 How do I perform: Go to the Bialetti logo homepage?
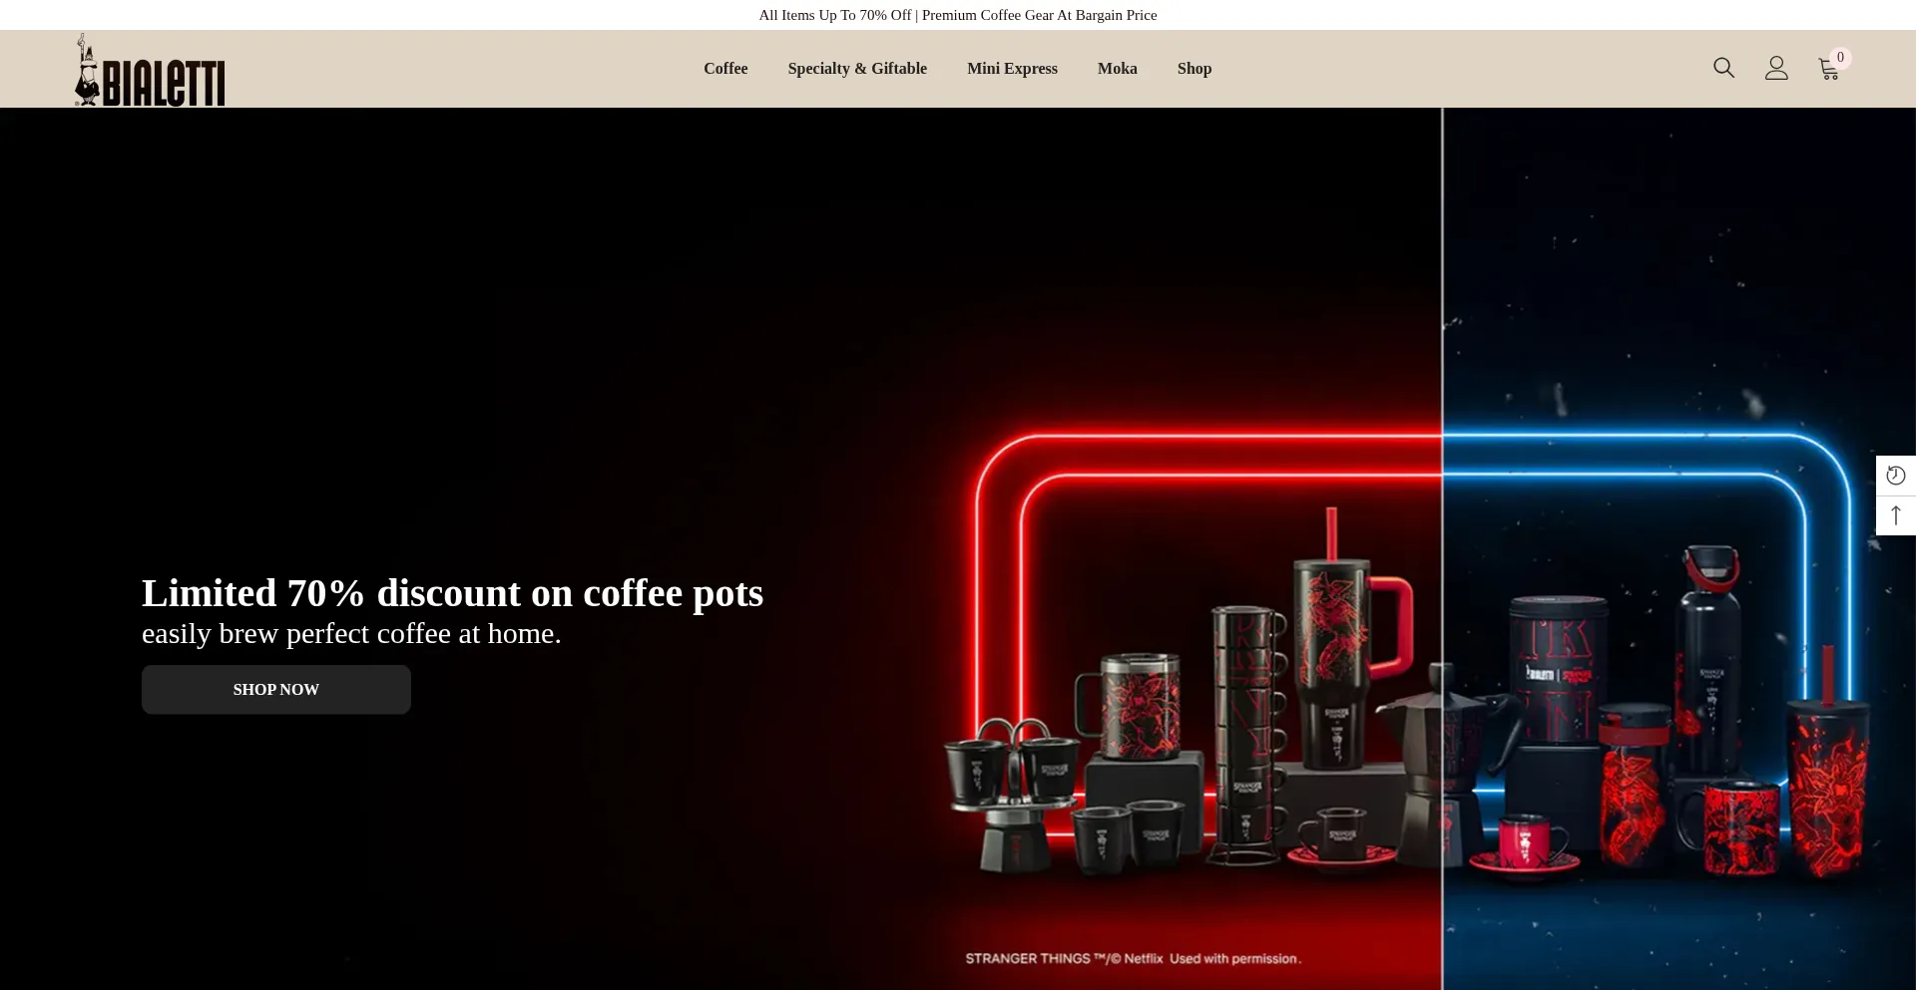(x=150, y=70)
